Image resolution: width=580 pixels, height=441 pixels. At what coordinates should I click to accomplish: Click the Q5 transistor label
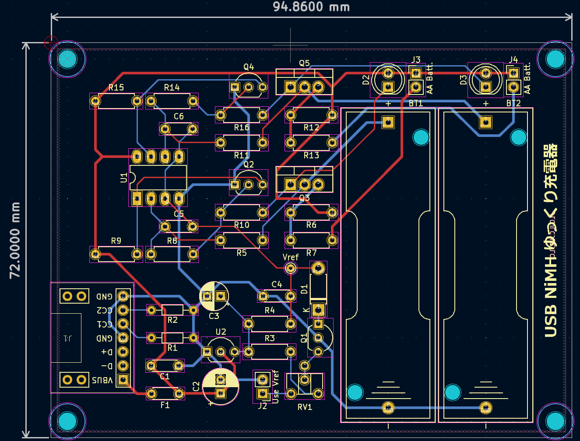coord(304,63)
